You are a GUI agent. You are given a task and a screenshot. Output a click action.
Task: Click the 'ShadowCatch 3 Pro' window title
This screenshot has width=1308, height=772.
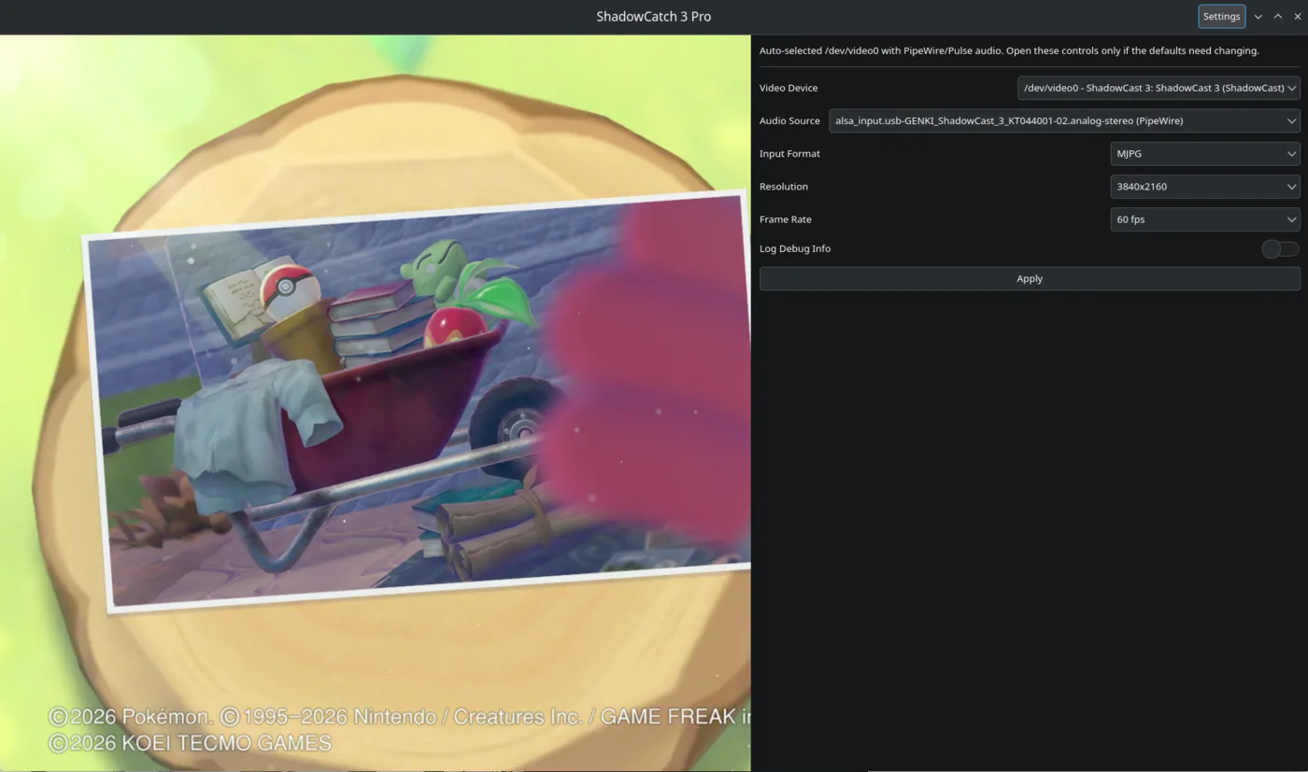[x=654, y=17]
